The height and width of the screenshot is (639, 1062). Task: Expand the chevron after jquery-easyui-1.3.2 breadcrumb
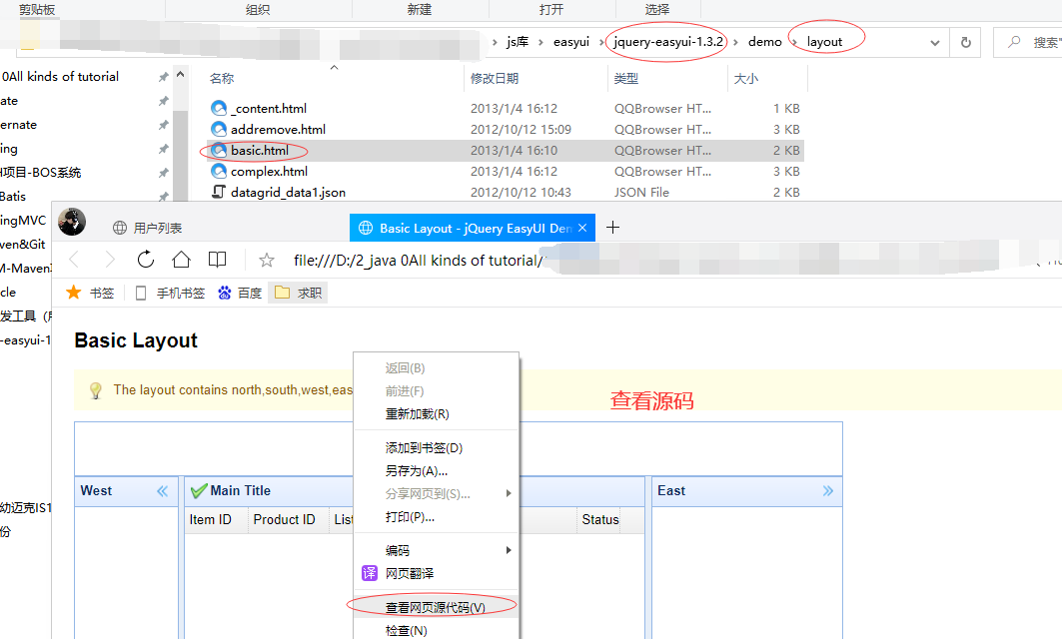pos(735,42)
